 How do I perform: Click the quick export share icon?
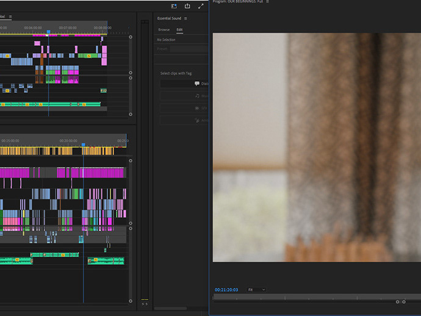click(187, 6)
